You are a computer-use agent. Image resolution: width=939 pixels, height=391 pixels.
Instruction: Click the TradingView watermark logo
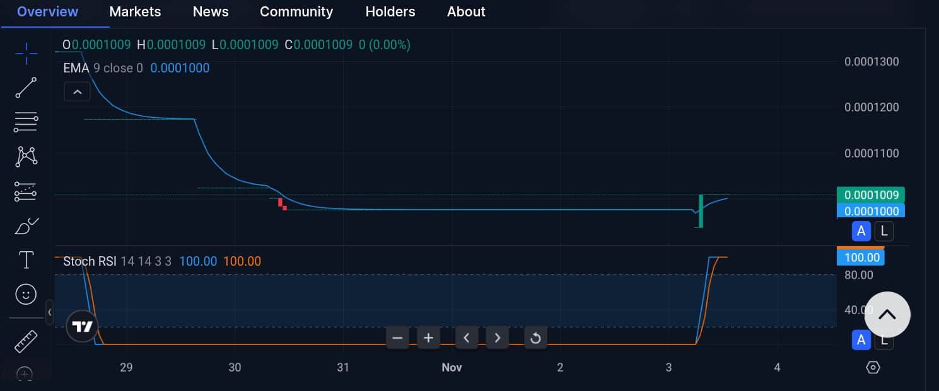click(x=82, y=326)
